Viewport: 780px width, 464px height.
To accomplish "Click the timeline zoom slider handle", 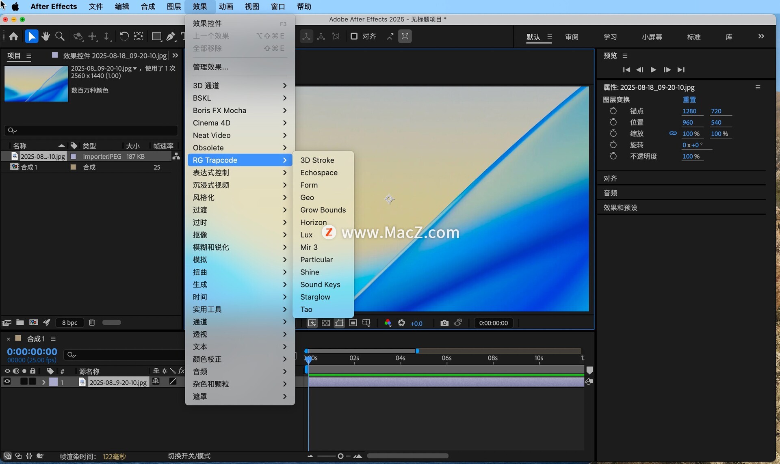I will pos(340,456).
